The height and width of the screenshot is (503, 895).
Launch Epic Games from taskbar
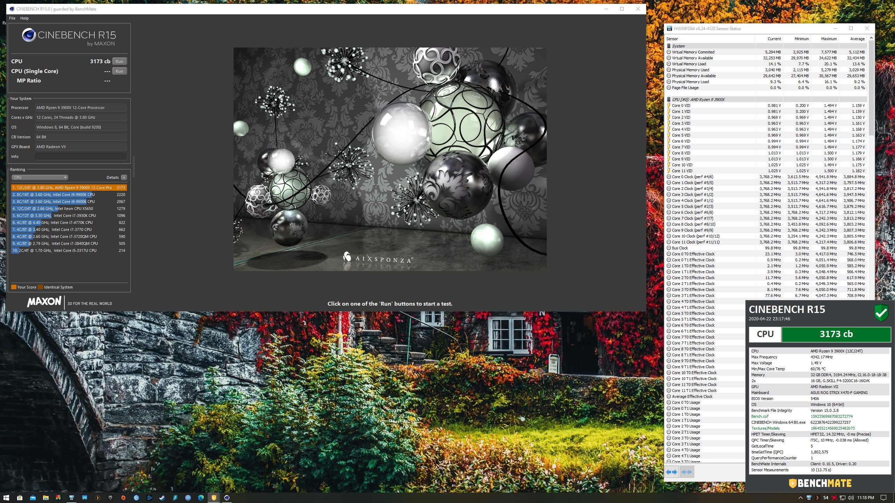[110, 498]
